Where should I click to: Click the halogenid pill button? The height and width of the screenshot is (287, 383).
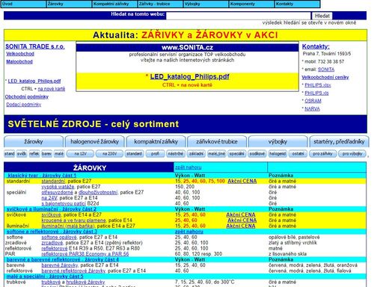278,154
